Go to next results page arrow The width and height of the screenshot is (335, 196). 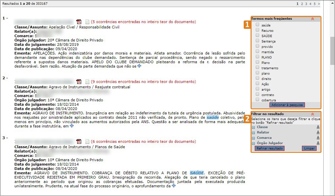click(x=319, y=4)
